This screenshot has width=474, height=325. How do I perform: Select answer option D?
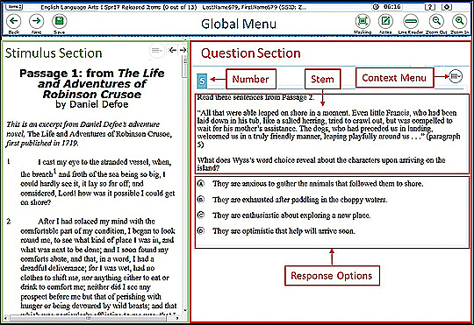(201, 231)
